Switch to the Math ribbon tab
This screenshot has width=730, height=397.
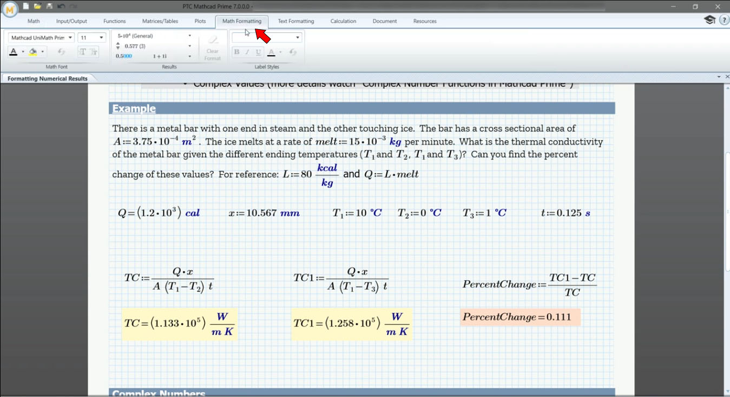pos(34,21)
